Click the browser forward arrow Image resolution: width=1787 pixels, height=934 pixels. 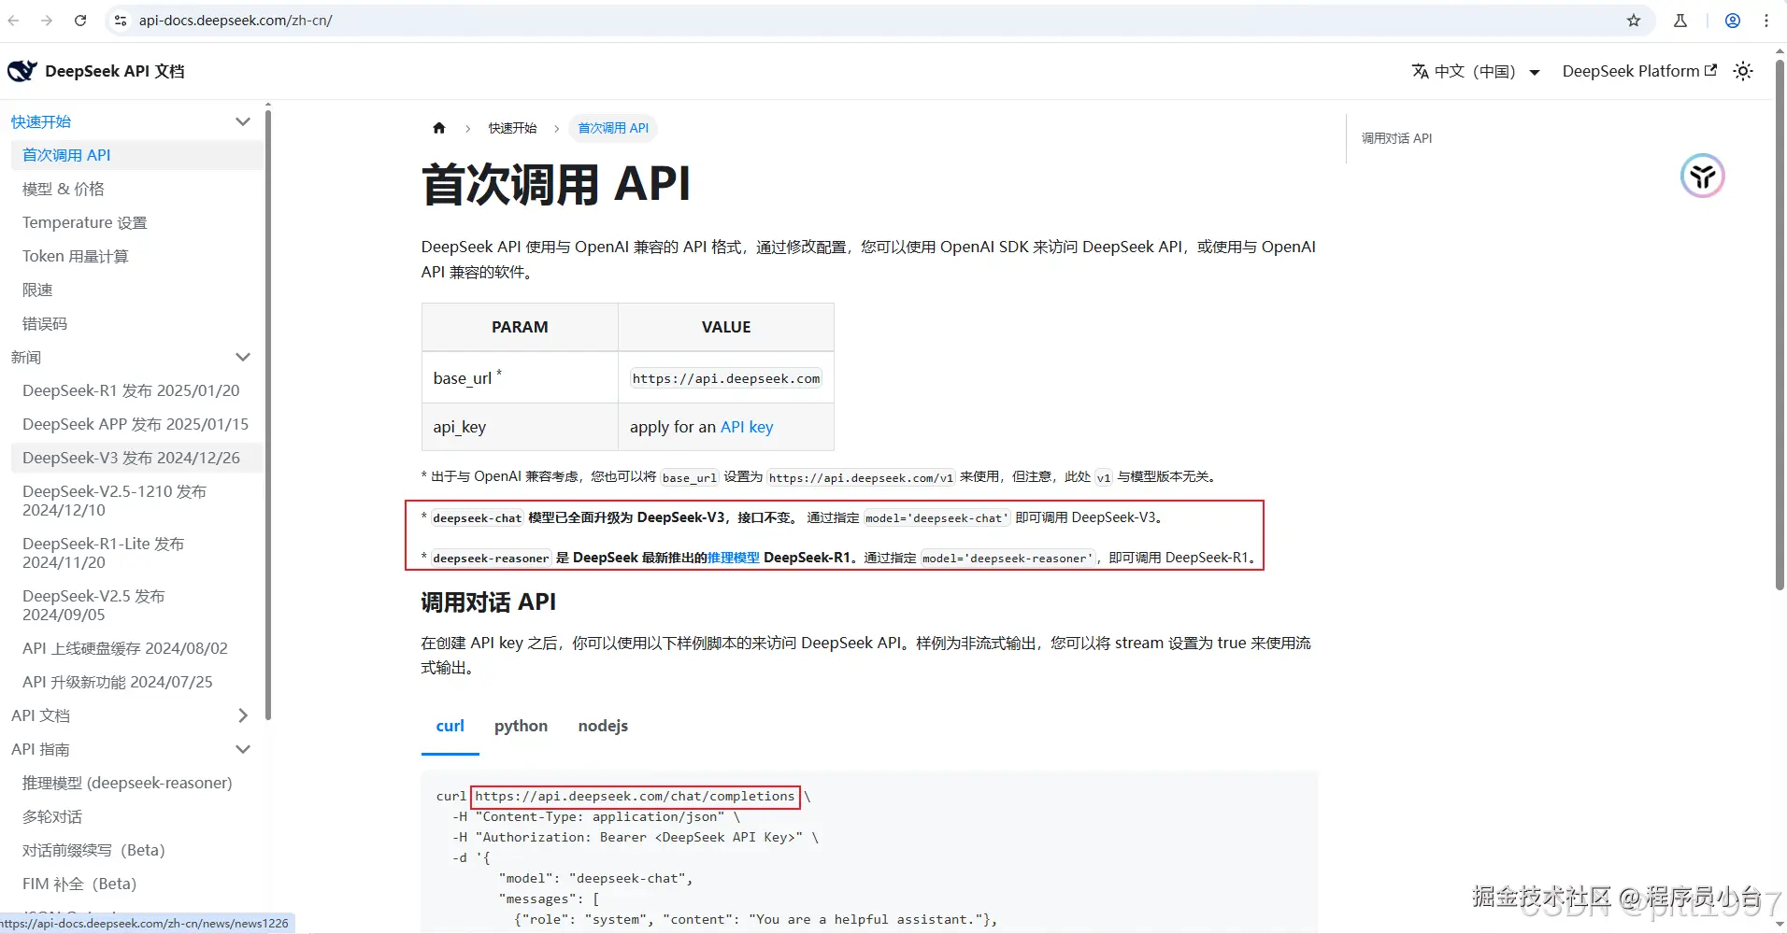47,21
